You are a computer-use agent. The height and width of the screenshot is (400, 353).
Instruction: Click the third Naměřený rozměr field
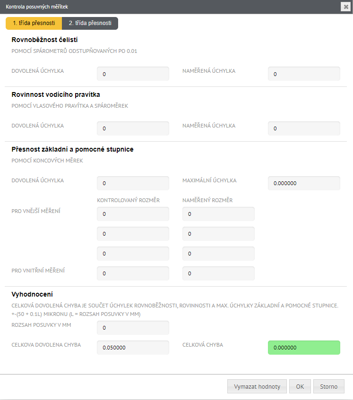218,254
